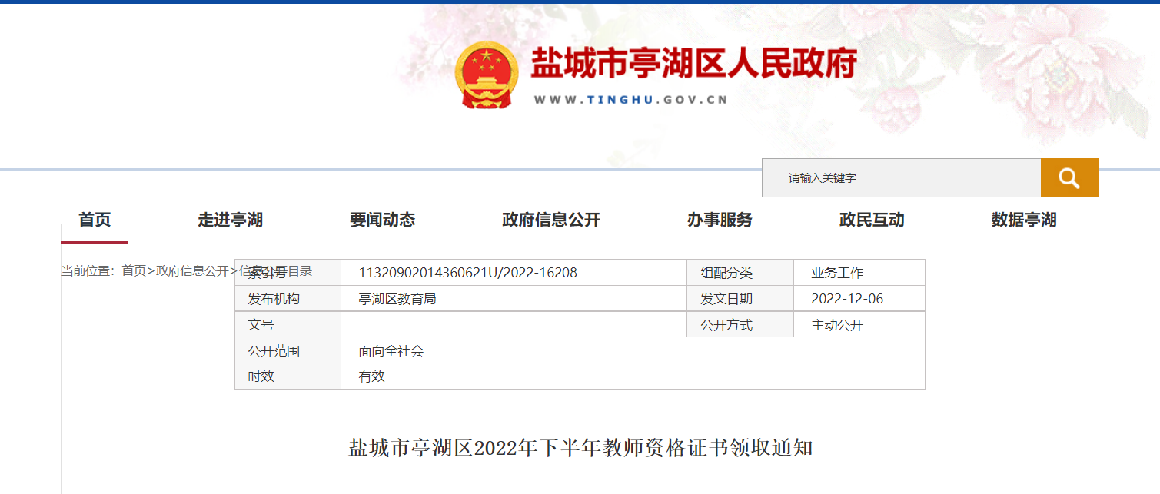Viewport: 1160px width, 494px height.
Task: Click the 组配分类 label cell
Action: [740, 273]
